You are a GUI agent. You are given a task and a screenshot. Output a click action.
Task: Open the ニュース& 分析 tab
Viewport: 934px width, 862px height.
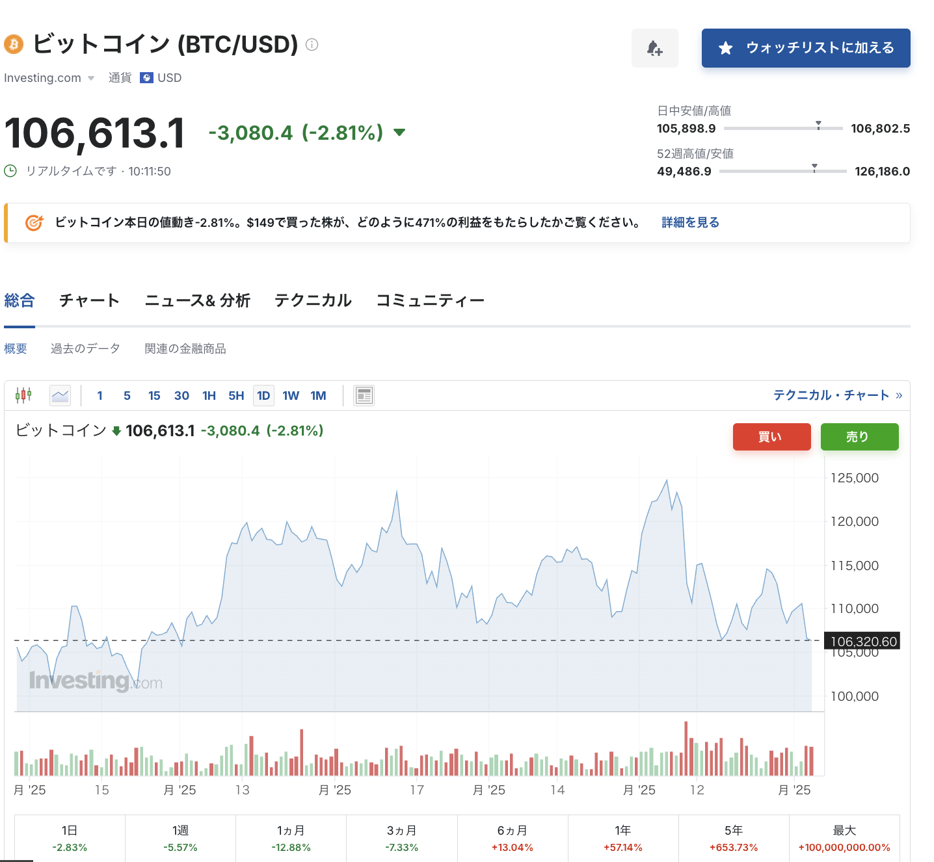click(197, 300)
